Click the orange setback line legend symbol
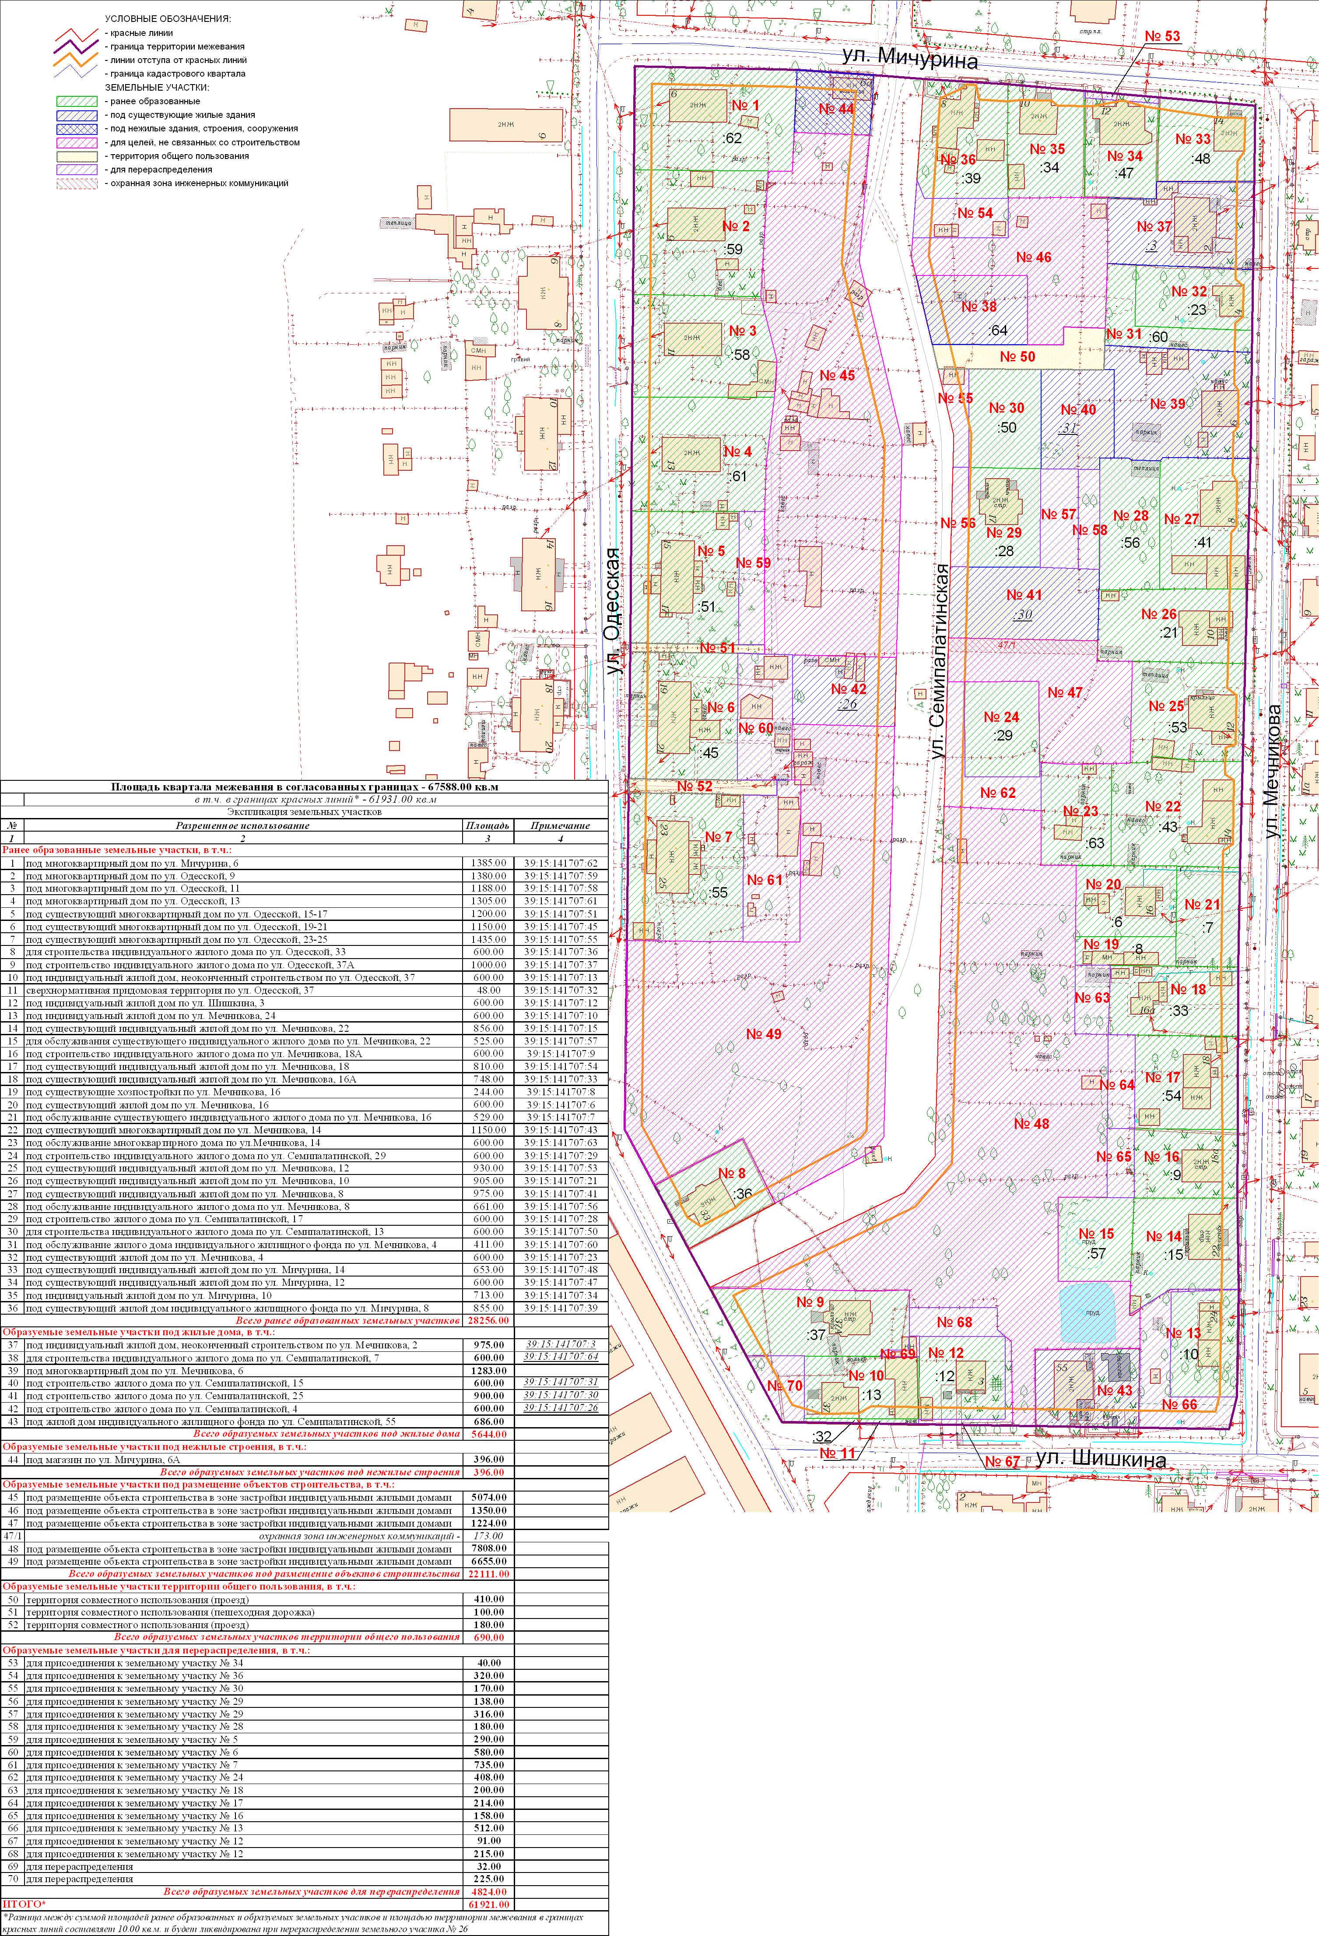This screenshot has height=1936, width=1319. pyautogui.click(x=77, y=60)
